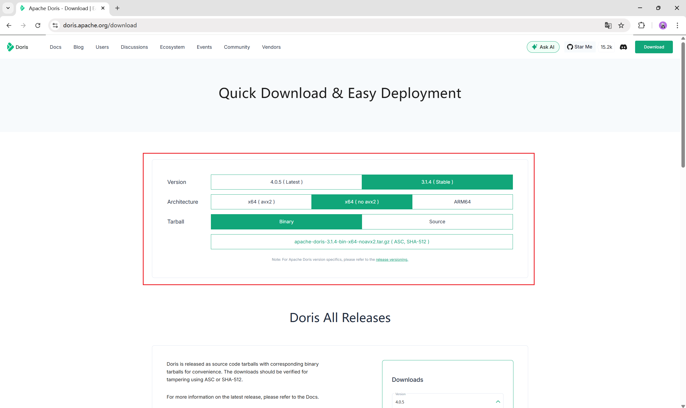The width and height of the screenshot is (686, 408).
Task: Expand the Version 4.0.5 dropdown
Action: [448, 401]
